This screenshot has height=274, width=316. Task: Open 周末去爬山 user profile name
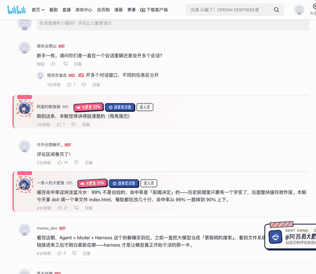(x=46, y=46)
